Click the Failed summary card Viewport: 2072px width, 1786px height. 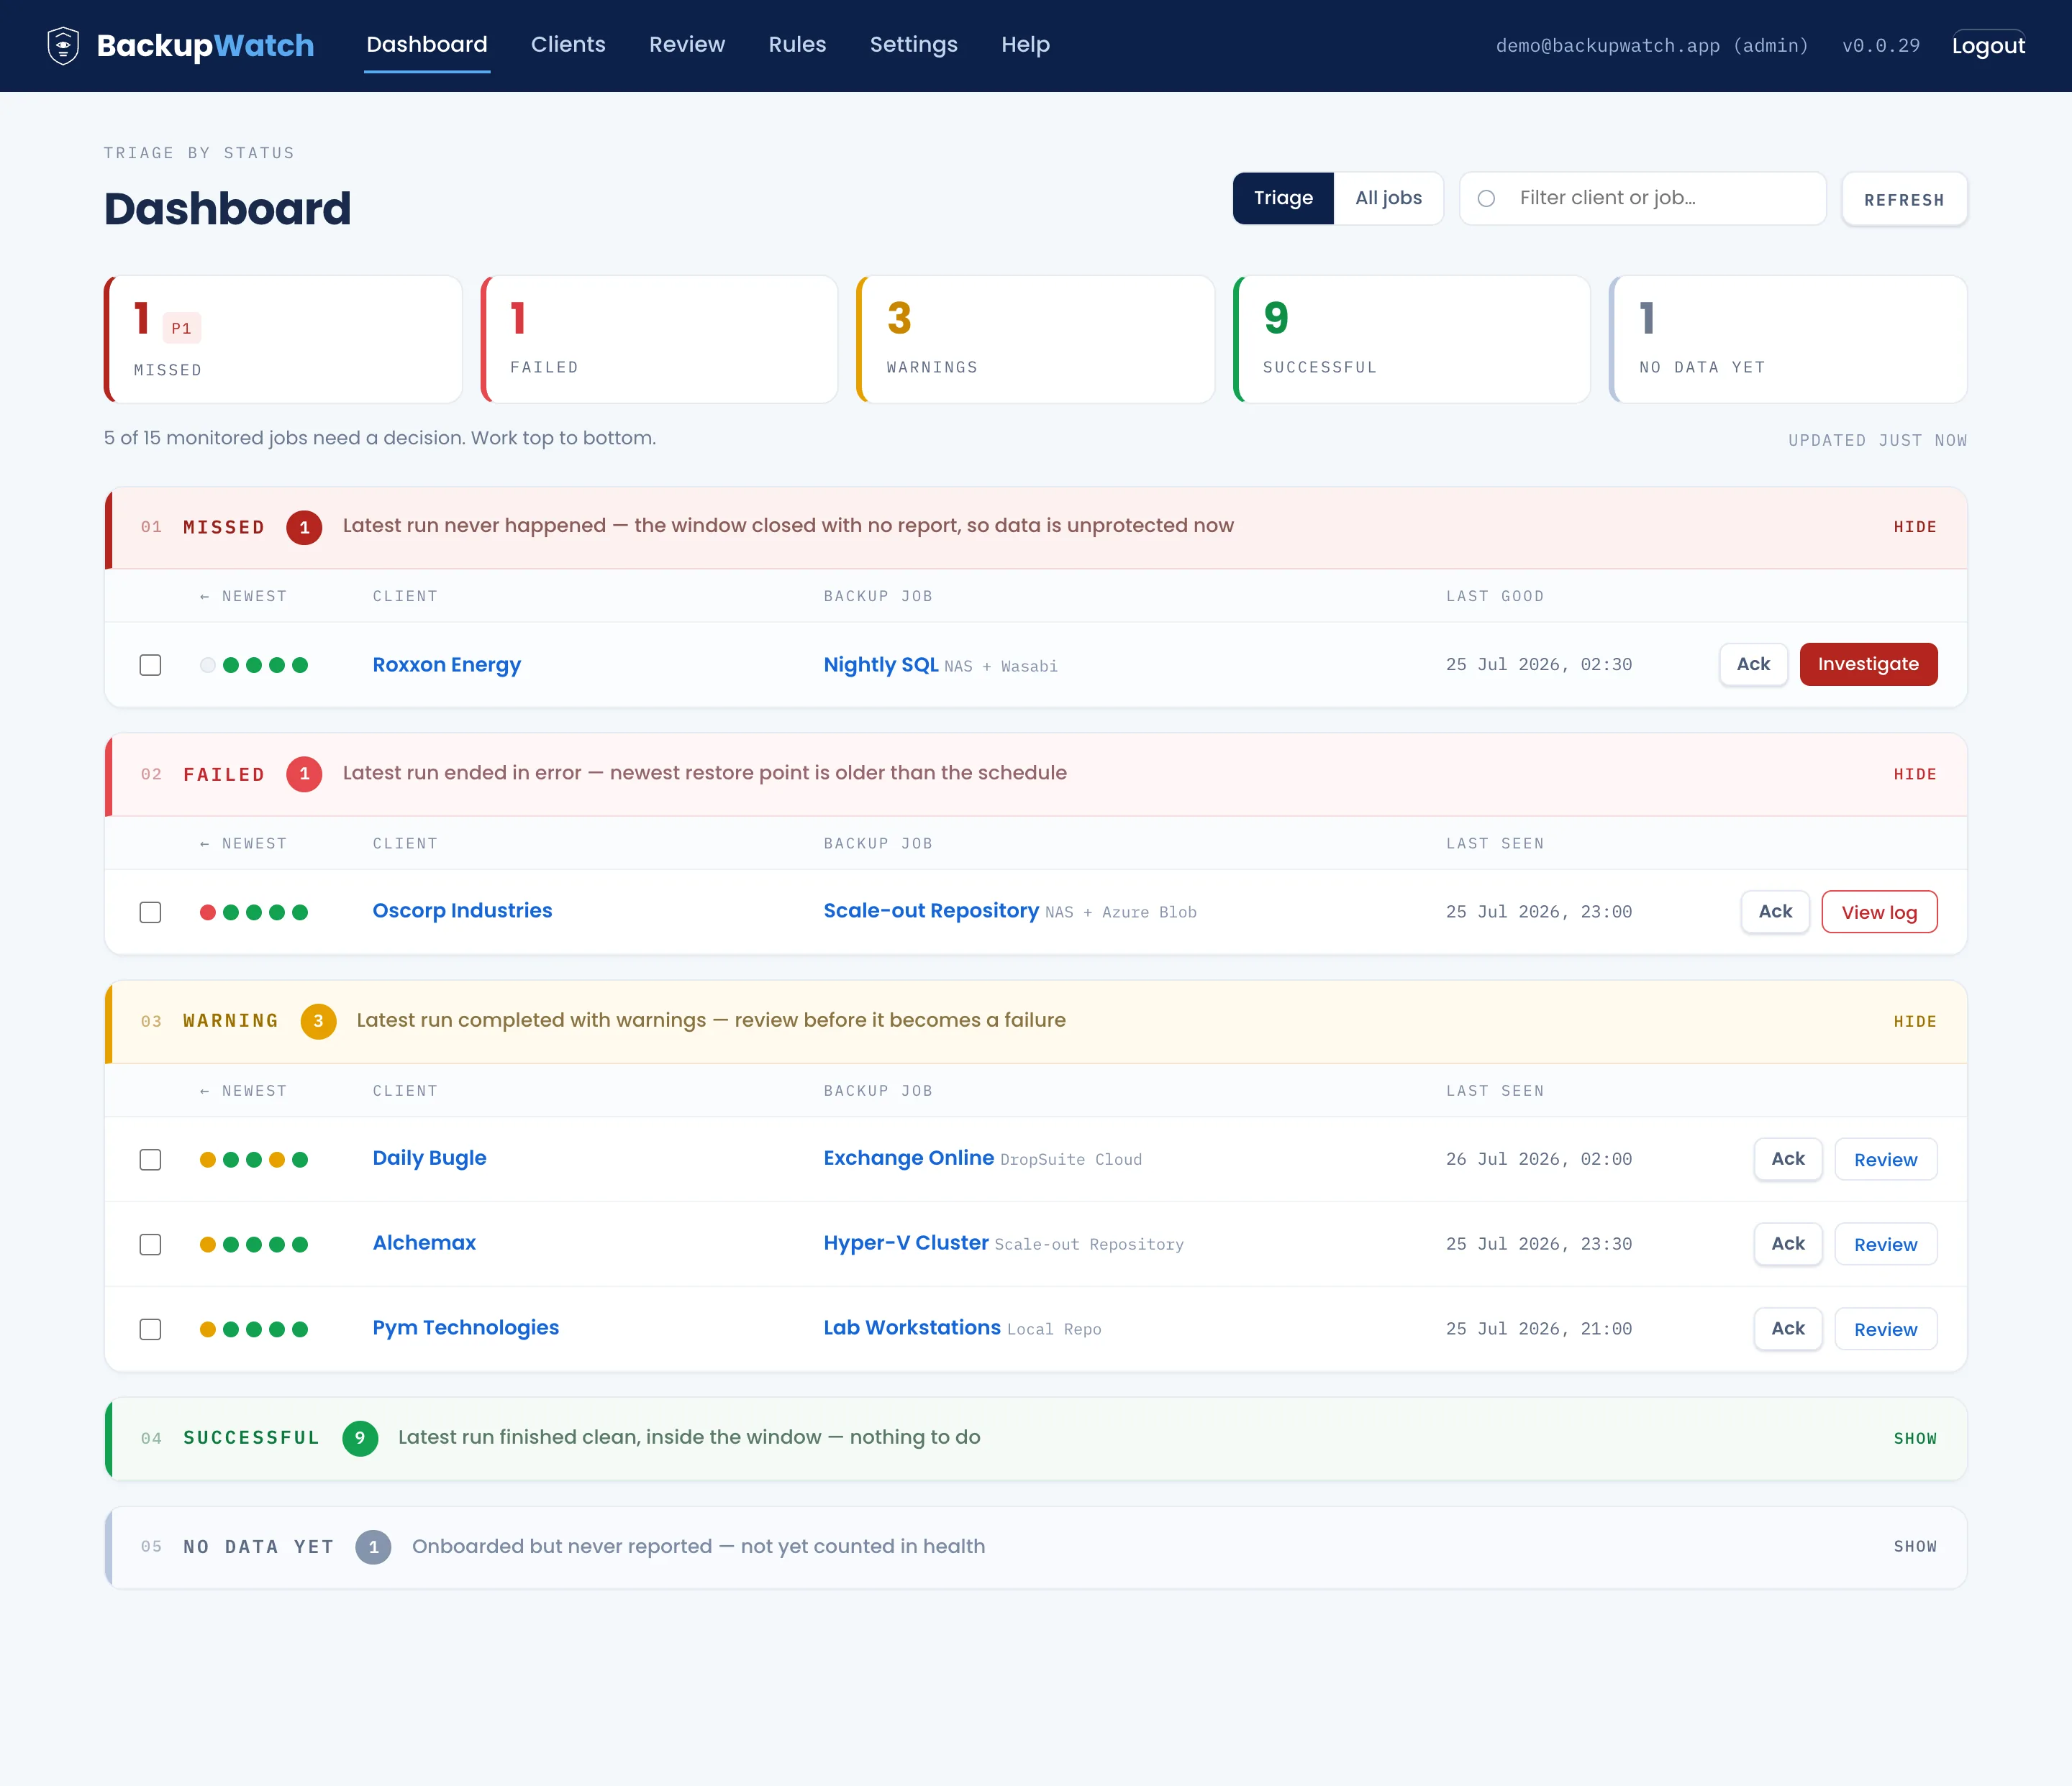[659, 340]
